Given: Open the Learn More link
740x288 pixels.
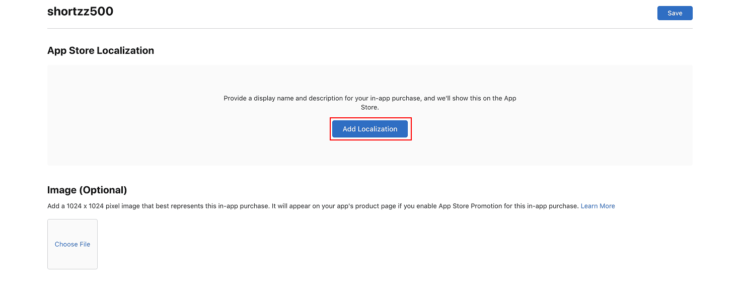Looking at the screenshot, I should 598,206.
